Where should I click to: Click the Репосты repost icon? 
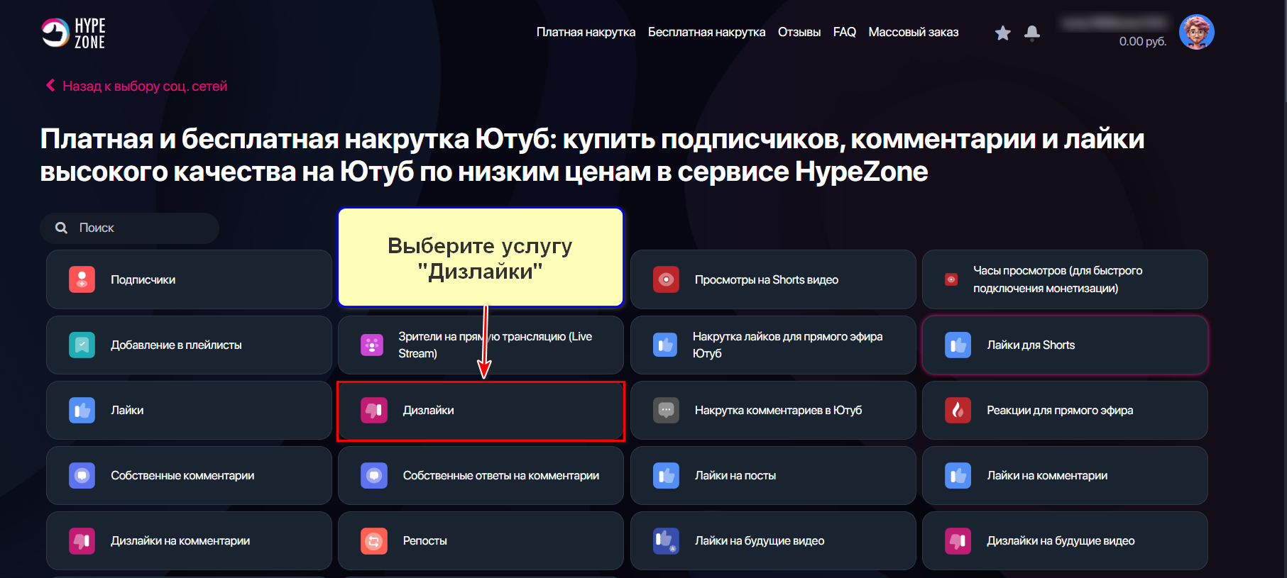[x=374, y=540]
